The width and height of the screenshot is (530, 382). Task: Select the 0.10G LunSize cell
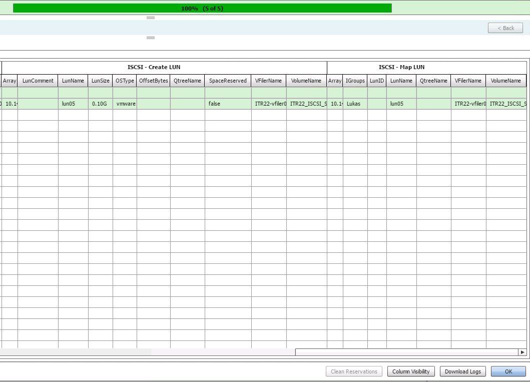tap(101, 104)
